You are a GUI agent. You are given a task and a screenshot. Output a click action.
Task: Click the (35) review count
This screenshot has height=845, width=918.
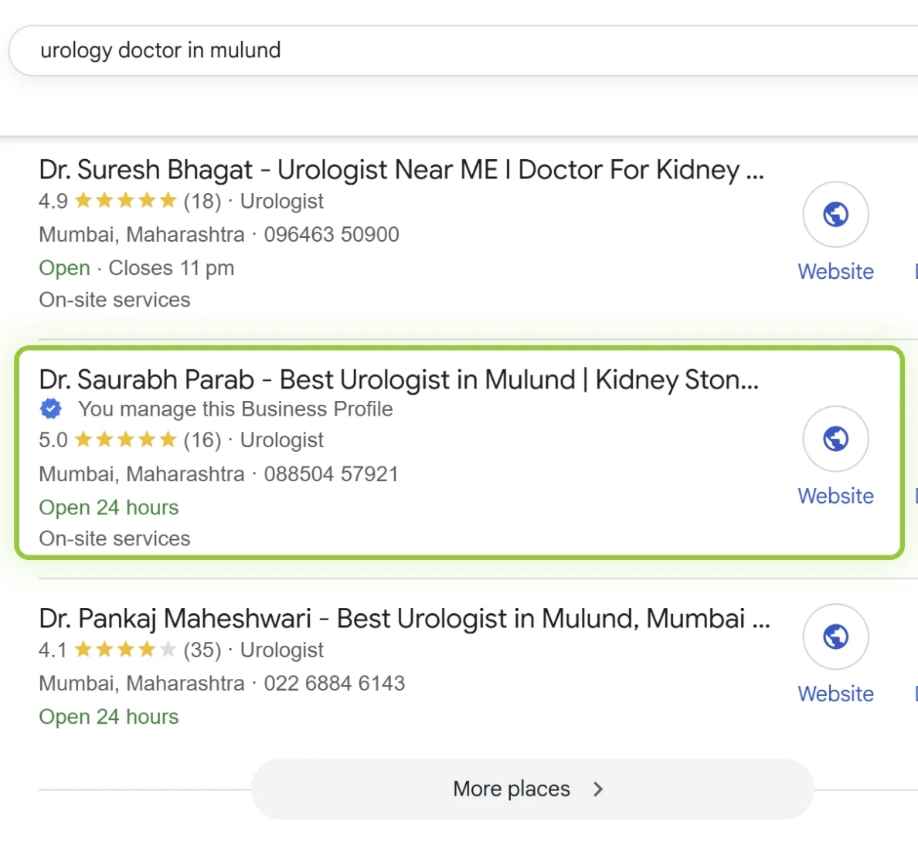pyautogui.click(x=202, y=650)
